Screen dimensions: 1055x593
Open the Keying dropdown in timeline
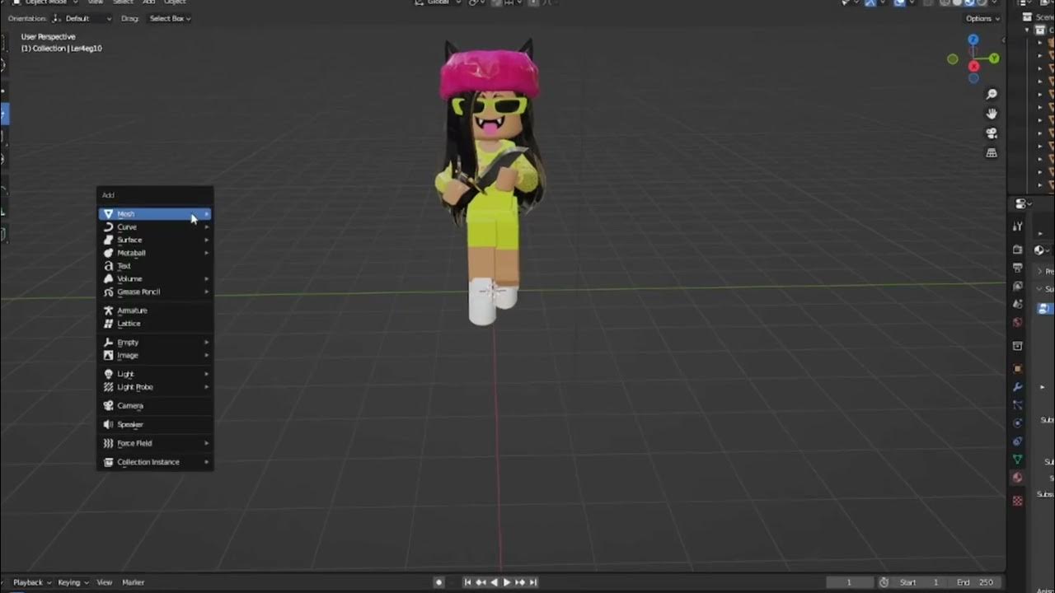pyautogui.click(x=73, y=582)
